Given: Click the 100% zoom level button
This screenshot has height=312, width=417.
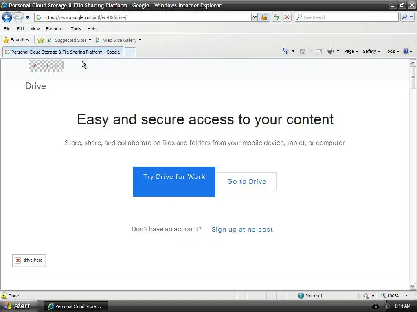Looking at the screenshot, I should [x=391, y=296].
